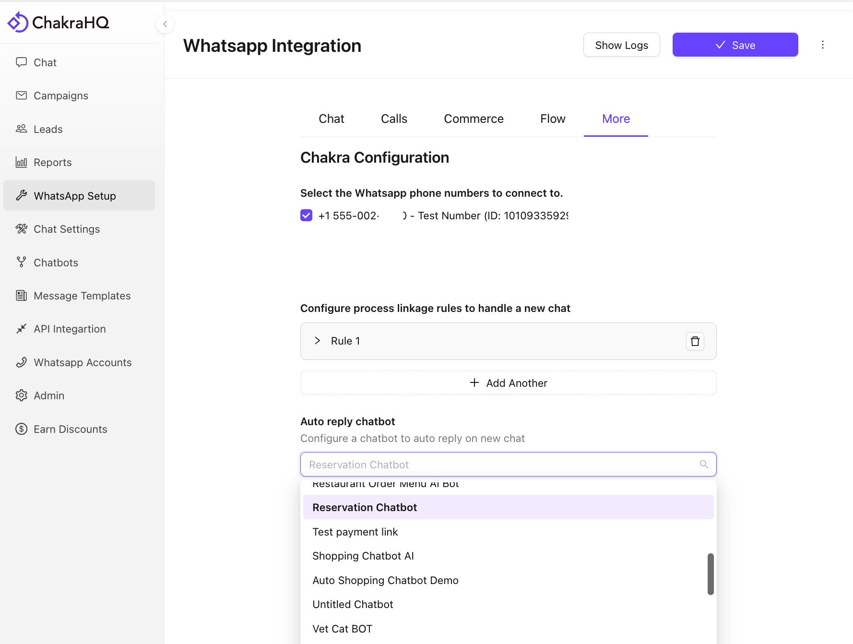This screenshot has height=644, width=853.
Task: Click the Message Templates document icon
Action: (x=21, y=296)
